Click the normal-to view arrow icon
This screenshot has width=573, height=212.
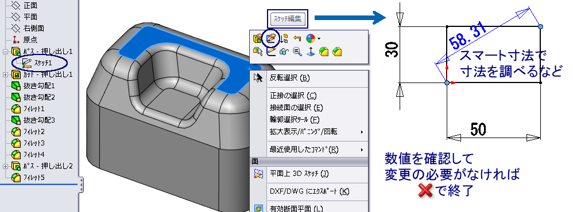tap(311, 52)
